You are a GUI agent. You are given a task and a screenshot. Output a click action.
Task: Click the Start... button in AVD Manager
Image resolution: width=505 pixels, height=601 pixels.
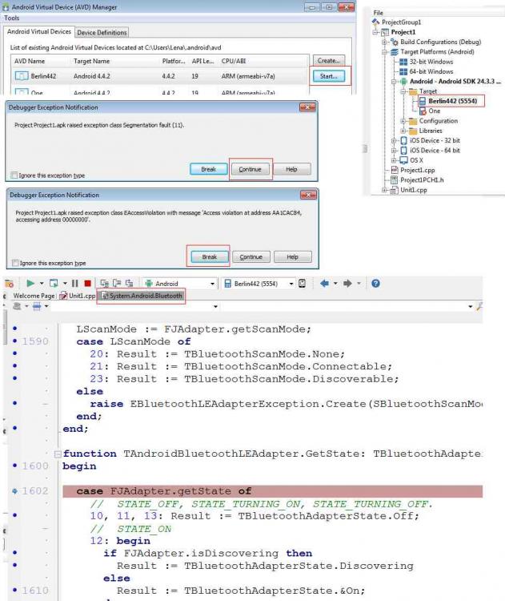(329, 76)
